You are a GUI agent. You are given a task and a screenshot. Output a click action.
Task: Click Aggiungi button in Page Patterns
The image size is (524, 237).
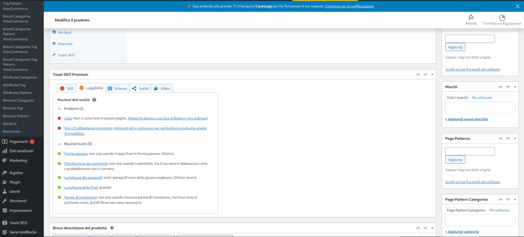point(455,159)
